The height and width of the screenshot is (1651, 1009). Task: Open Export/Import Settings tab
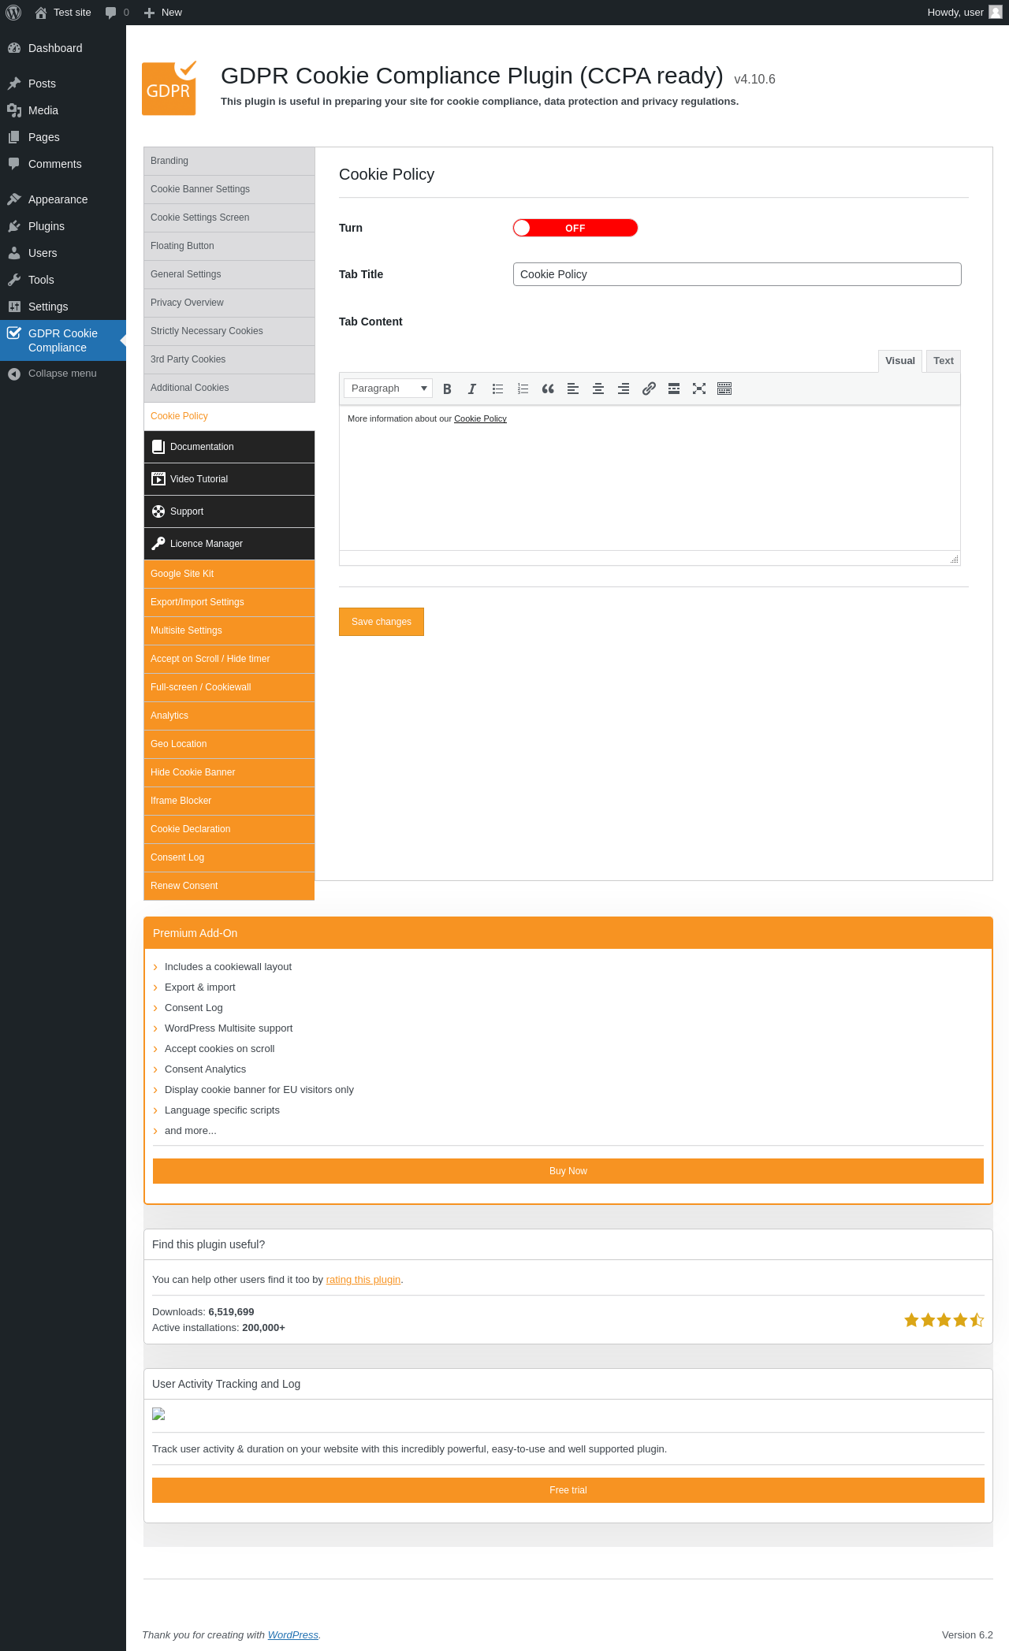point(229,602)
